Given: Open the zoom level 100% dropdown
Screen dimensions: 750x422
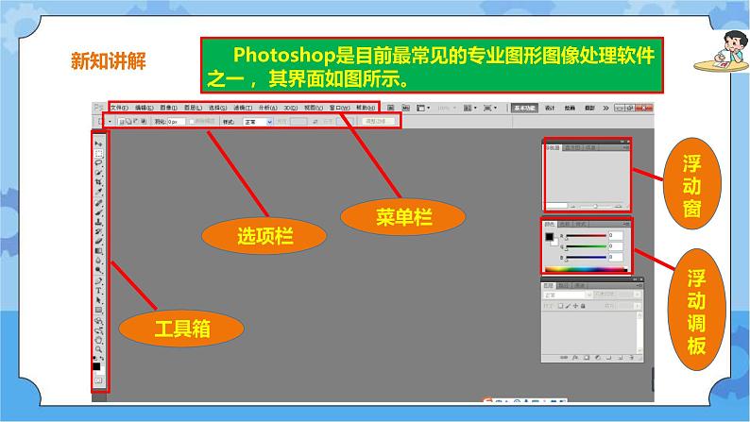Looking at the screenshot, I should [x=447, y=108].
